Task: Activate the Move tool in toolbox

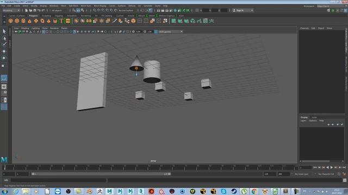Action: pyautogui.click(x=4, y=51)
